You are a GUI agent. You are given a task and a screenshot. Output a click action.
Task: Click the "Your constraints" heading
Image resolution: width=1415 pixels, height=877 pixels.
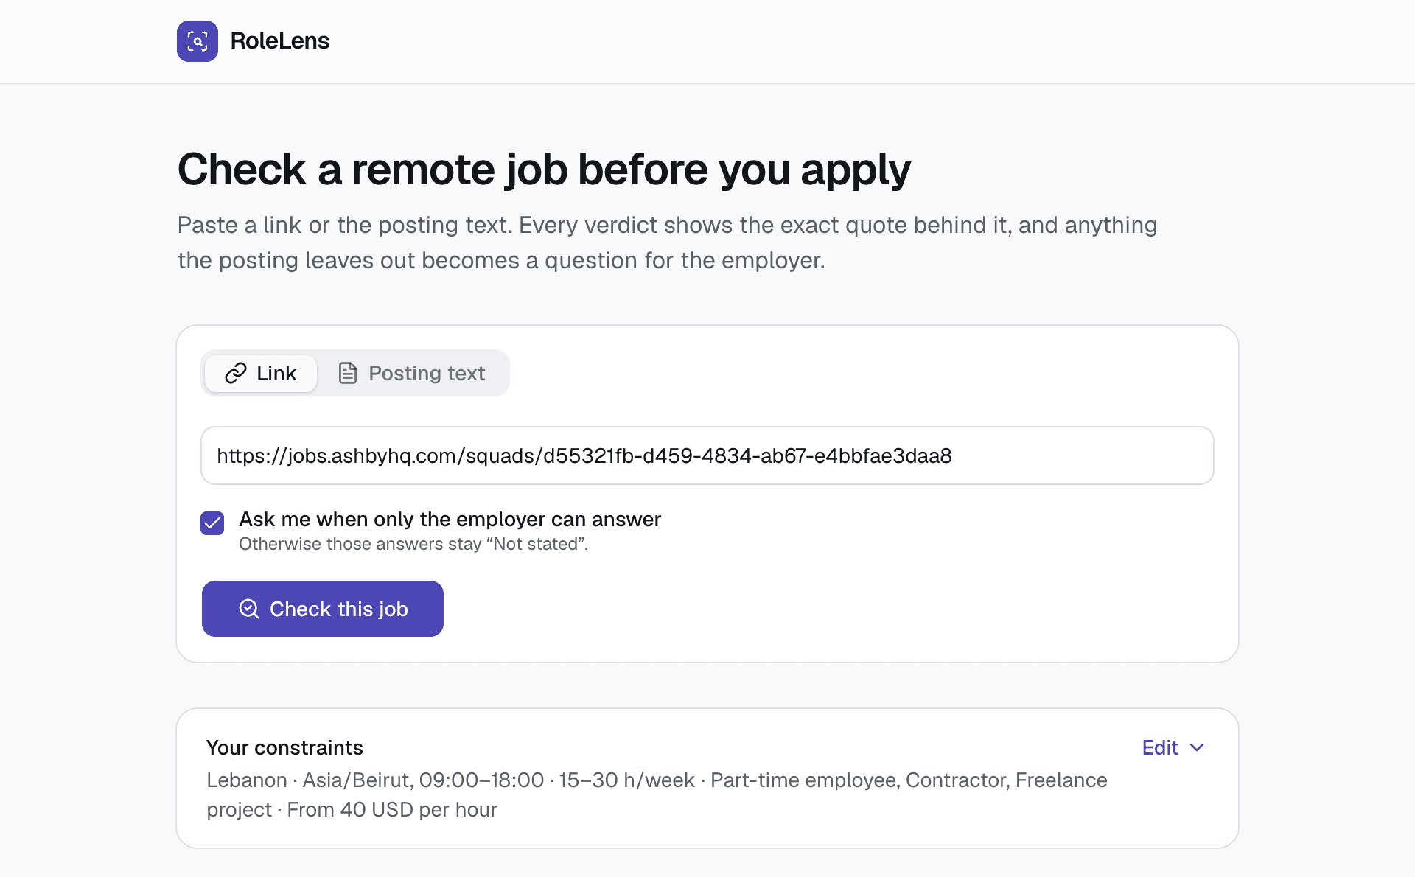[284, 747]
